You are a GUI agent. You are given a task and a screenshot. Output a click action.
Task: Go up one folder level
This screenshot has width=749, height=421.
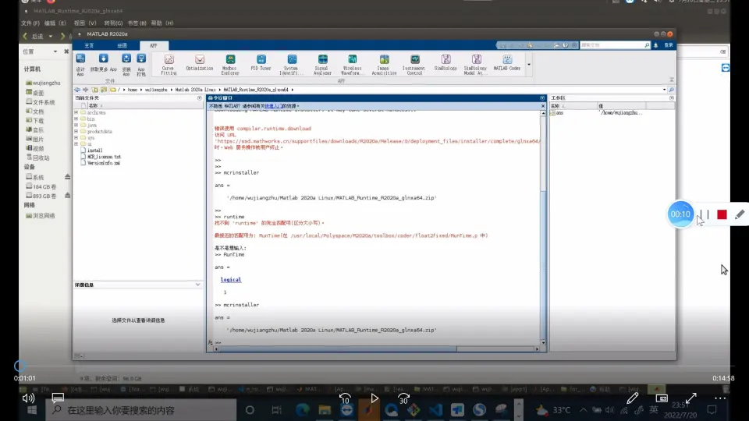[x=94, y=90]
